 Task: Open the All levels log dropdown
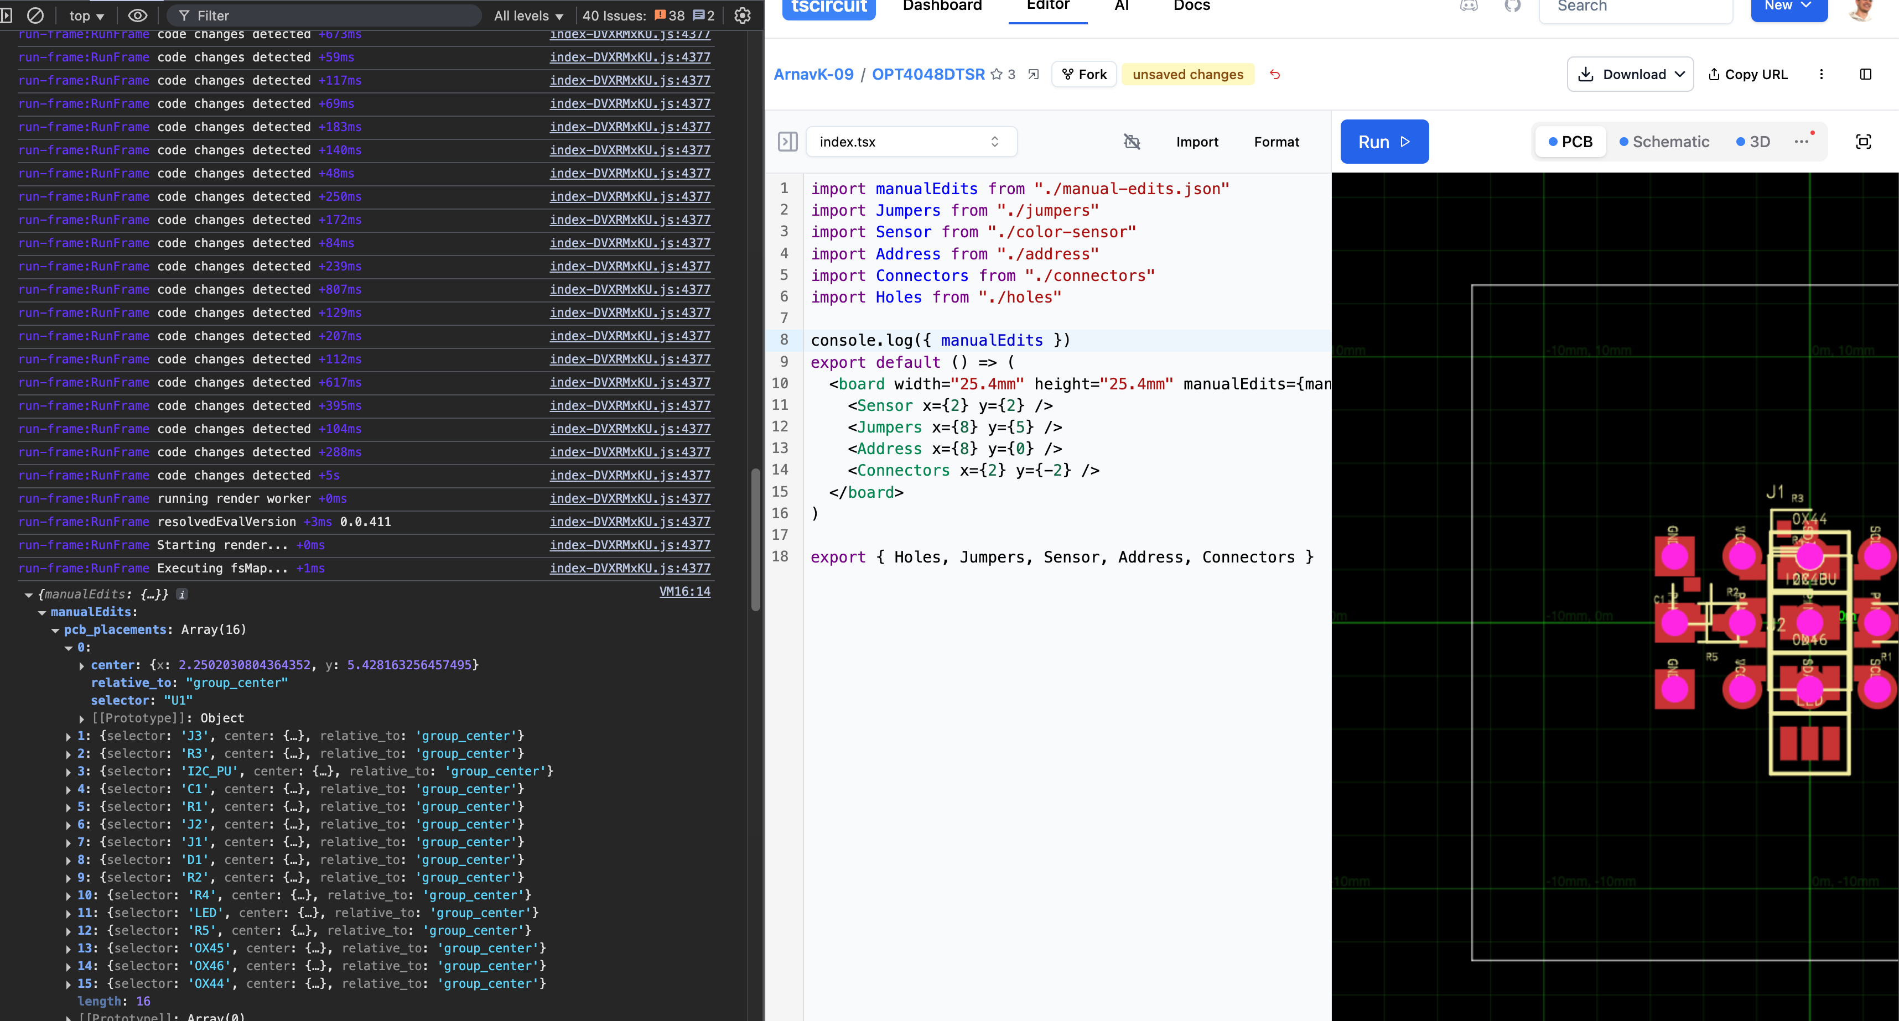[x=528, y=15]
